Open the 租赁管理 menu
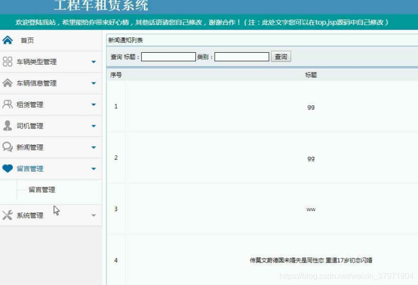Image resolution: width=418 pixels, height=285 pixels. [30, 105]
